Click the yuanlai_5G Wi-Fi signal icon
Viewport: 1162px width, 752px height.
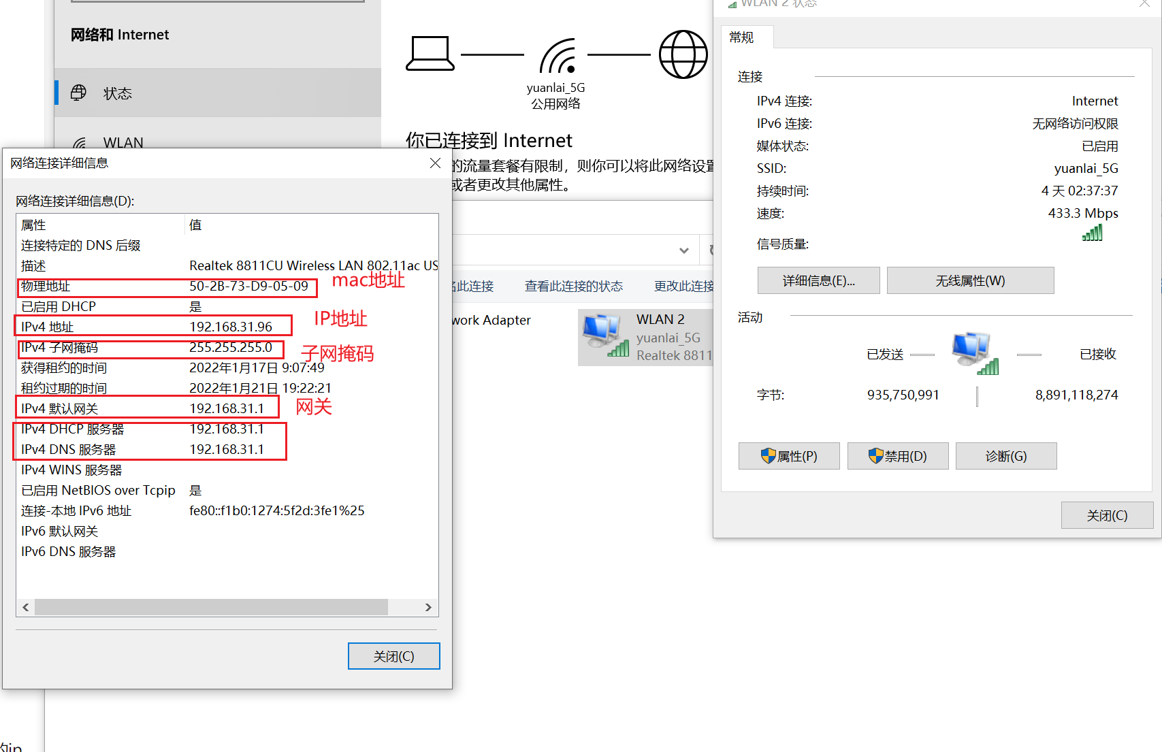558,56
